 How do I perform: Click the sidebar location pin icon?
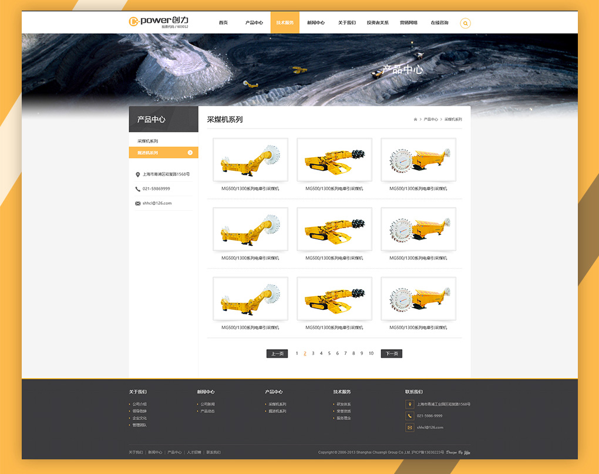pos(137,174)
